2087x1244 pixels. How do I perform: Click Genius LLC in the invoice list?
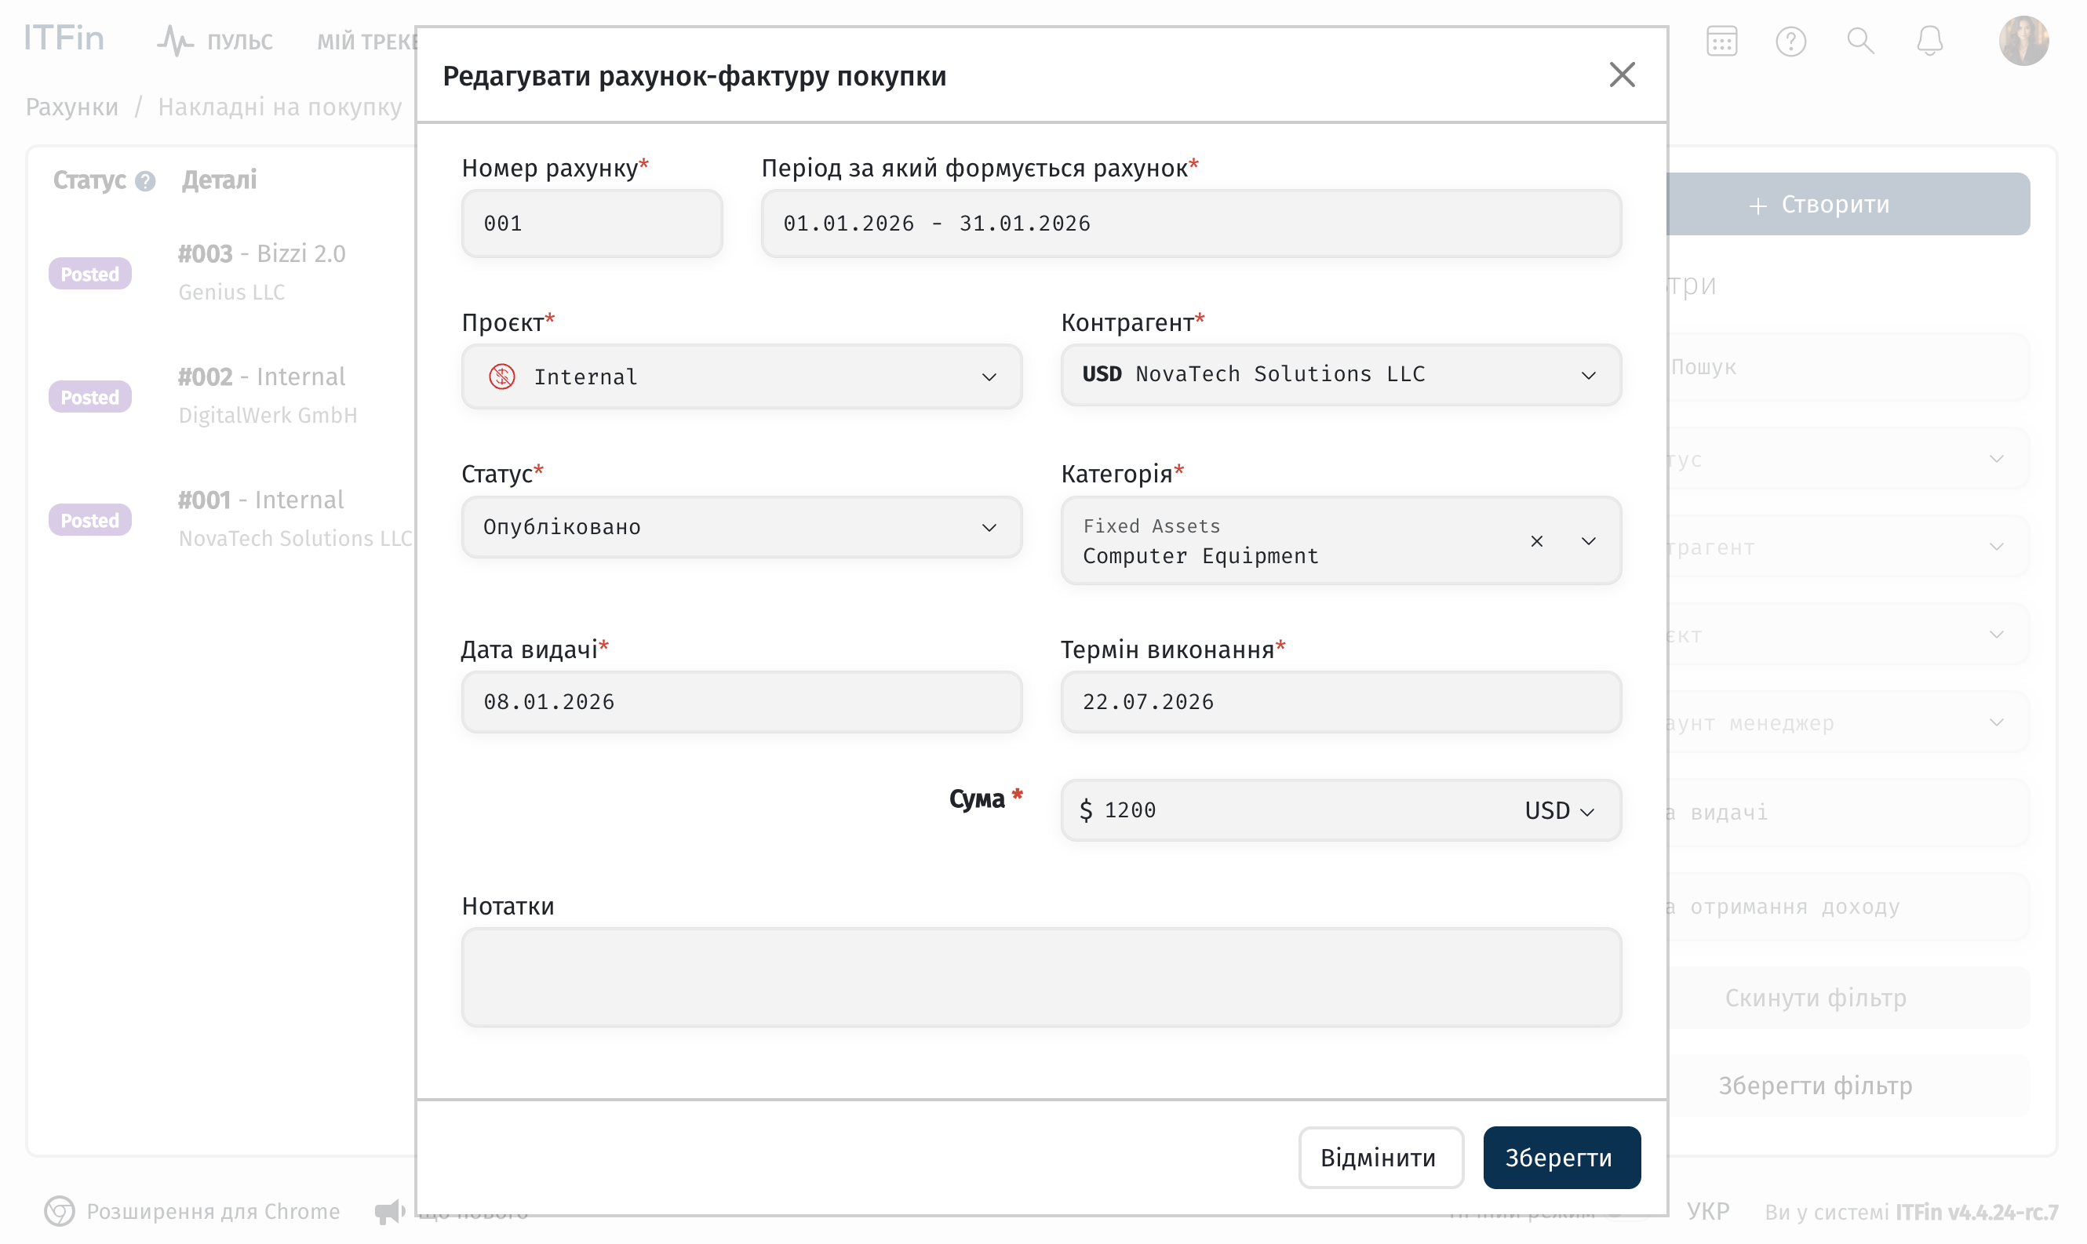(x=231, y=293)
